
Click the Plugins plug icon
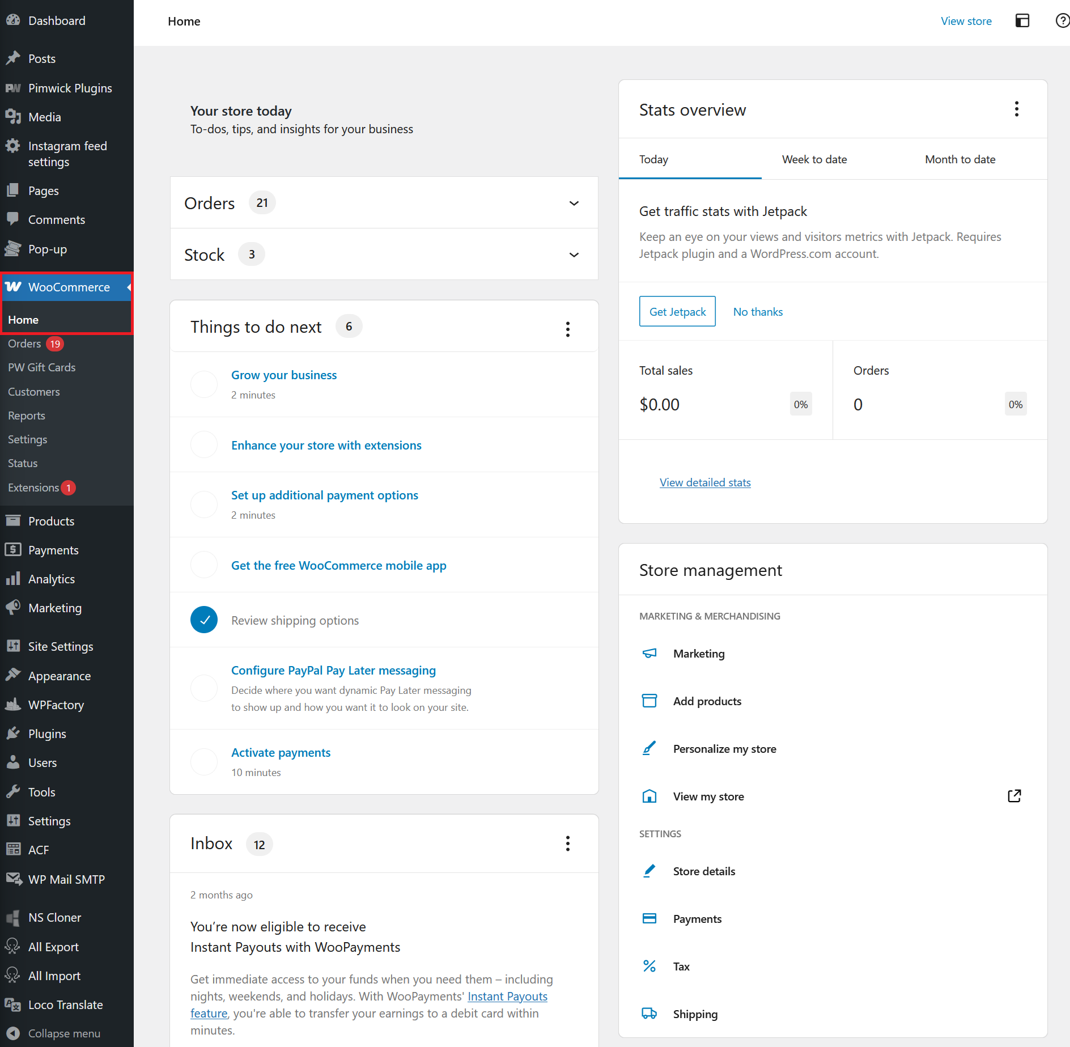[x=13, y=734]
